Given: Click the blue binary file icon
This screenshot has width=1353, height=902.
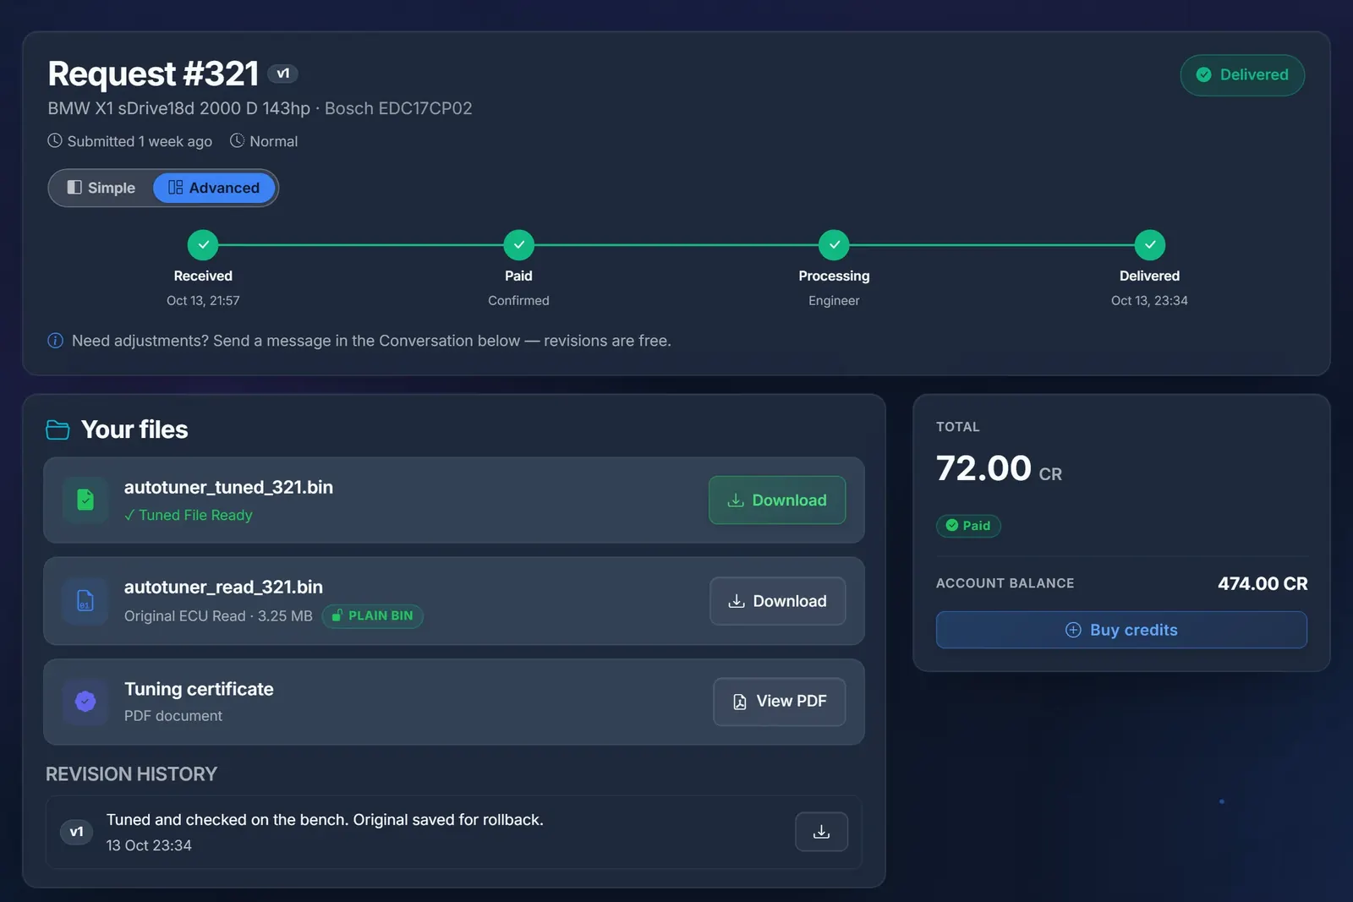Looking at the screenshot, I should 85,601.
